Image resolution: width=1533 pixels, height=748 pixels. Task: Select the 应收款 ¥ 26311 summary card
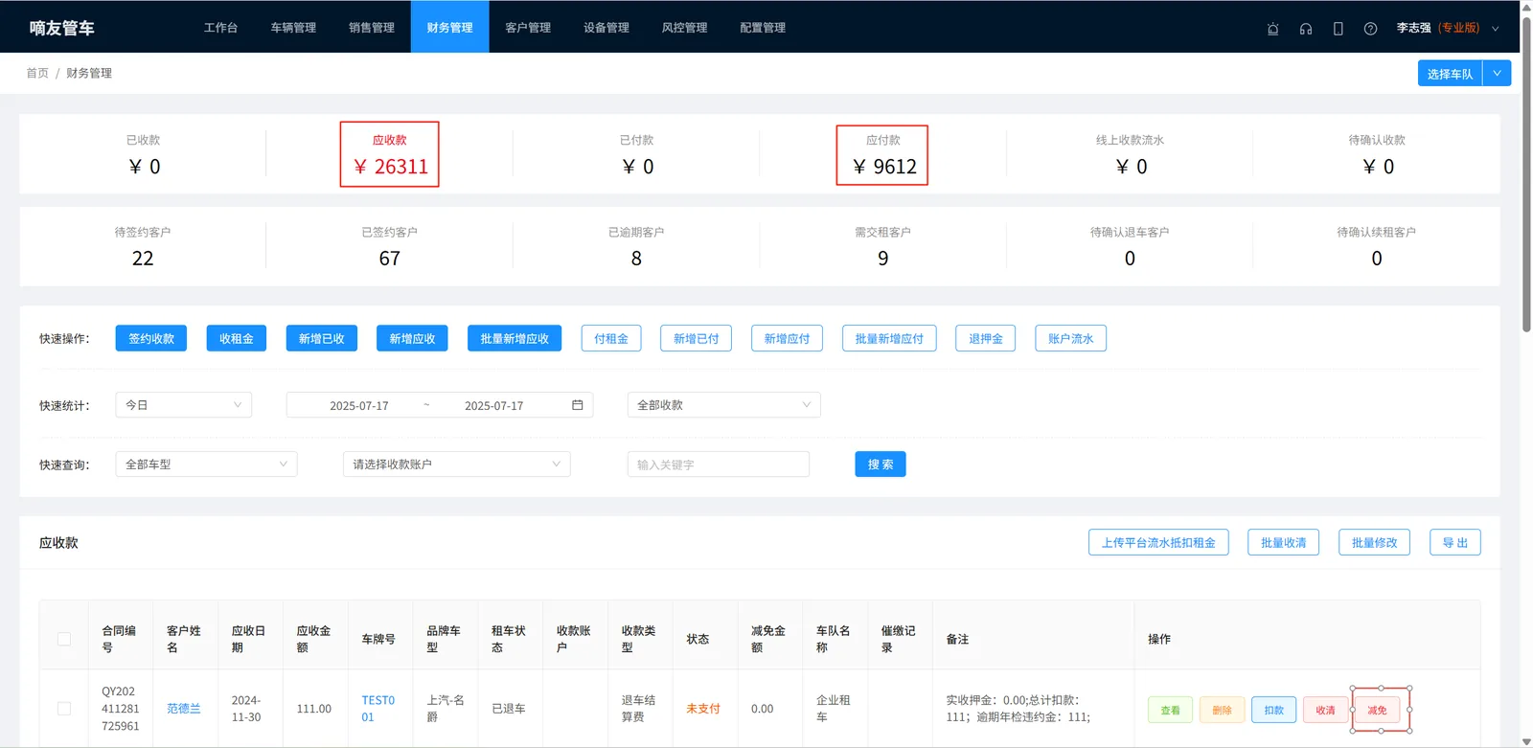390,154
